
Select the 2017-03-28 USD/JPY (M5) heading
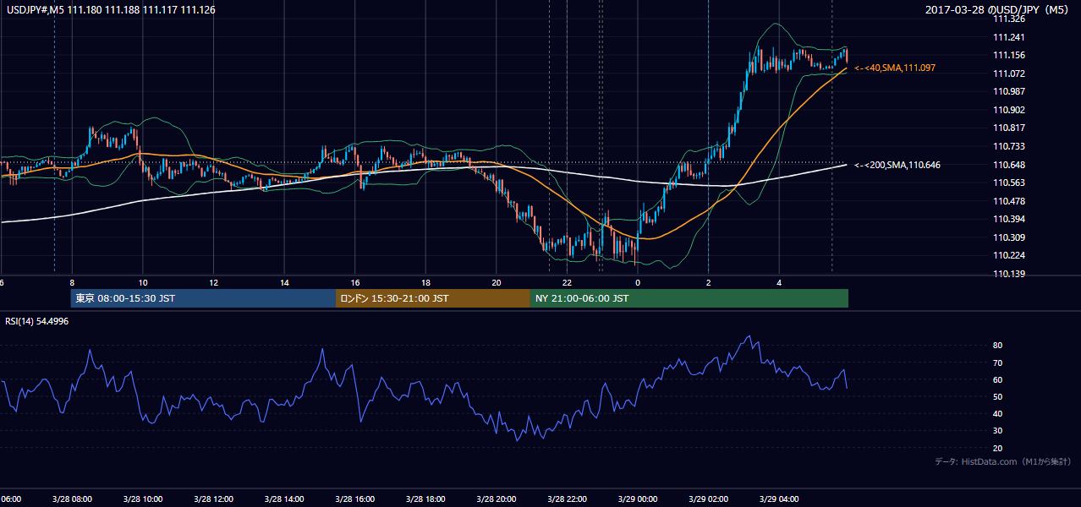point(998,9)
